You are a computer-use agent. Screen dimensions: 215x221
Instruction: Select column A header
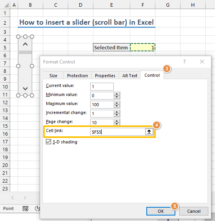click(14, 5)
